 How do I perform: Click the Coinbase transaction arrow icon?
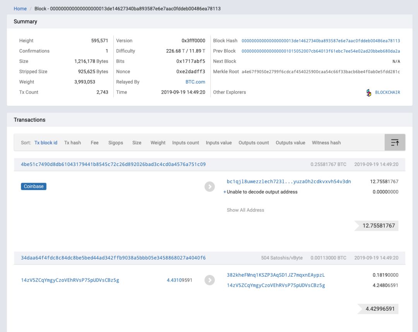tap(209, 187)
